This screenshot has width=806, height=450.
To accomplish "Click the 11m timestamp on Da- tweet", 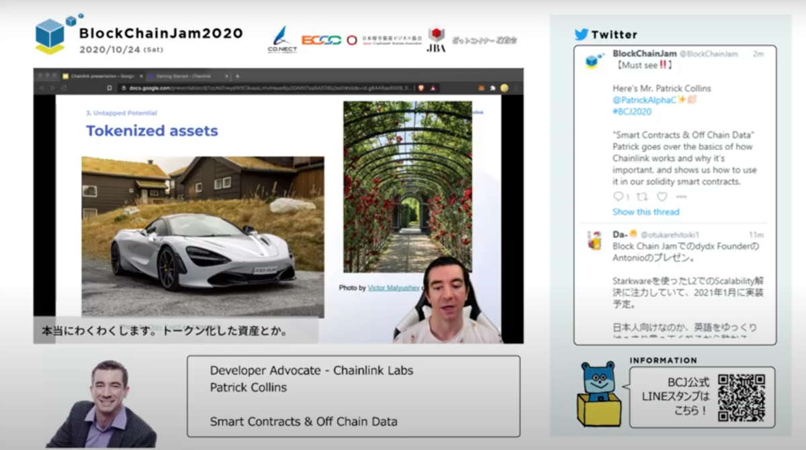I will (757, 235).
